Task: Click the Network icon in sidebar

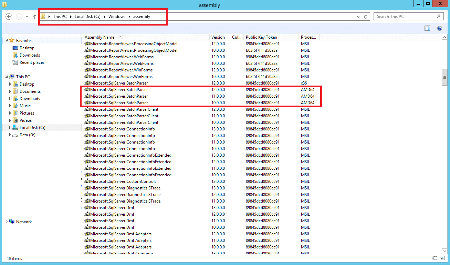Action: (12, 222)
